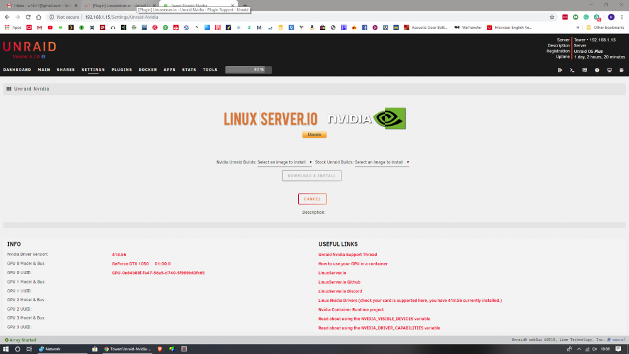629x354 pixels.
Task: Click the Cancel button
Action: [x=313, y=199]
